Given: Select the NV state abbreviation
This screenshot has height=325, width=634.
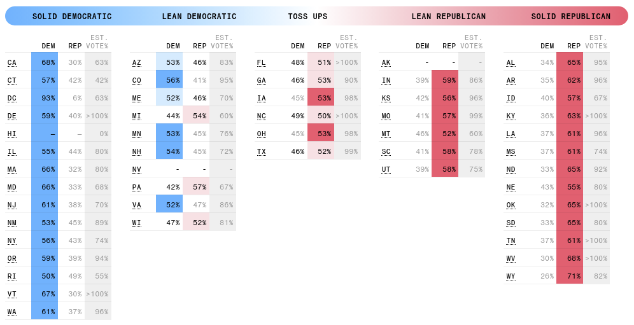Looking at the screenshot, I should point(137,169).
